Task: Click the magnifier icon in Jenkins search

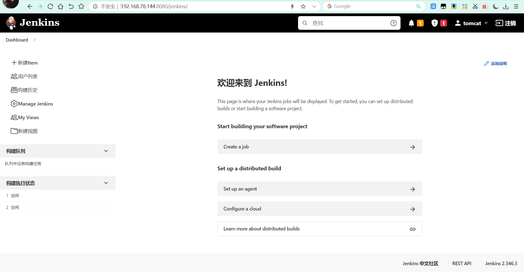Action: [305, 23]
